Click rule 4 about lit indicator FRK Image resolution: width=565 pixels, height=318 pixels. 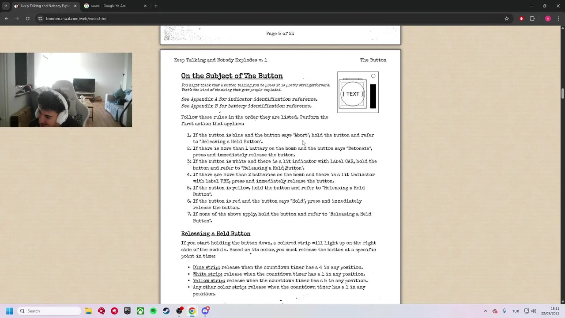click(x=284, y=178)
